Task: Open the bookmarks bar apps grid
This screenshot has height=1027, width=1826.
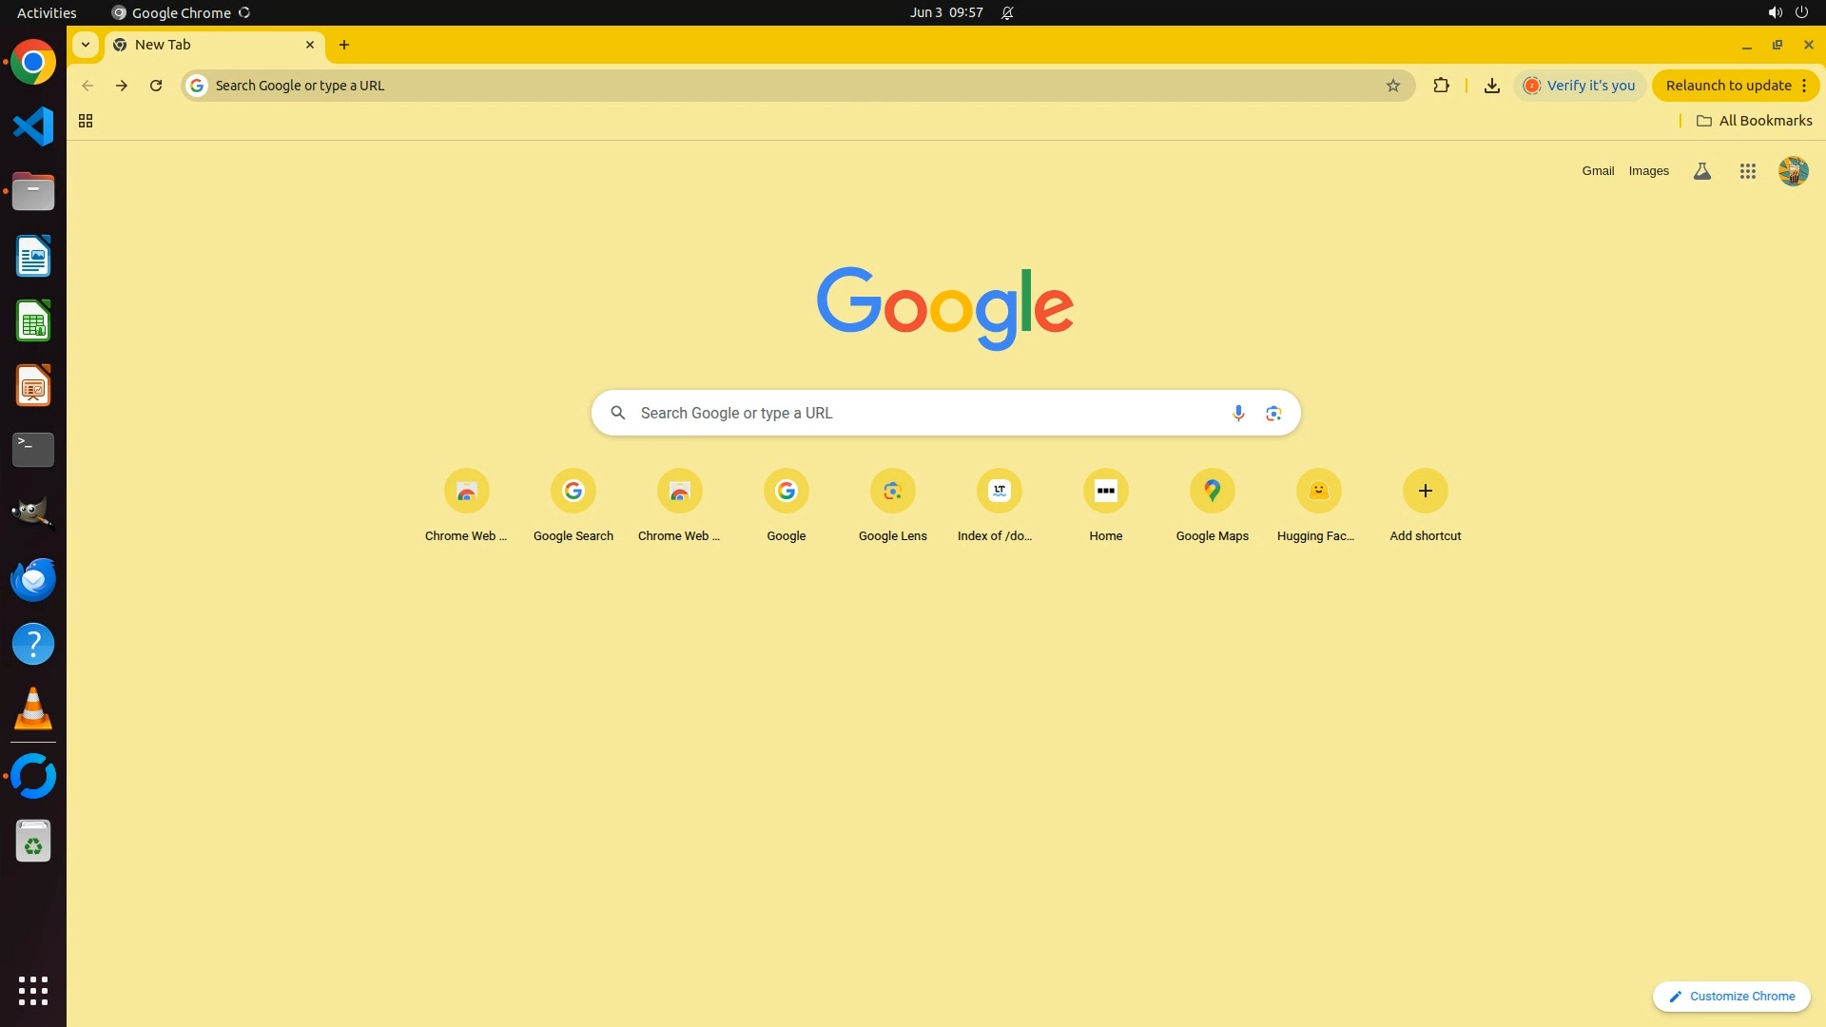Action: click(86, 121)
